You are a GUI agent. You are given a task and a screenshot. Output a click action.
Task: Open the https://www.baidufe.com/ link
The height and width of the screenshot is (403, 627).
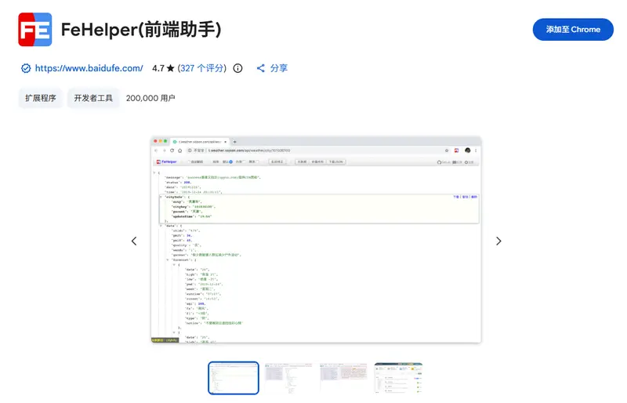[x=89, y=68]
